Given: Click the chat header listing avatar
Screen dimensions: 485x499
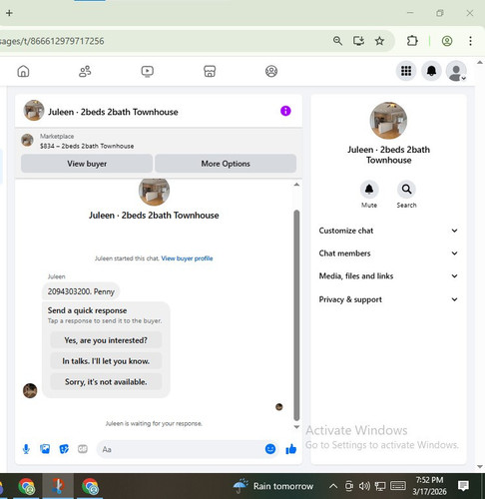Looking at the screenshot, I should [x=34, y=110].
